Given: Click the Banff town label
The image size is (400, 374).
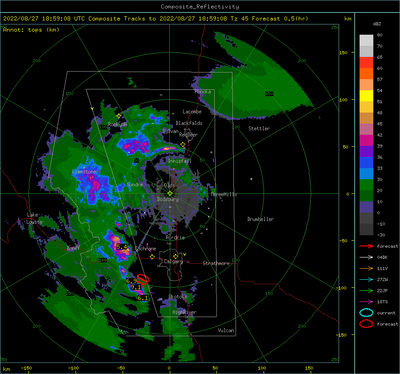Looking at the screenshot, I should (x=73, y=248).
